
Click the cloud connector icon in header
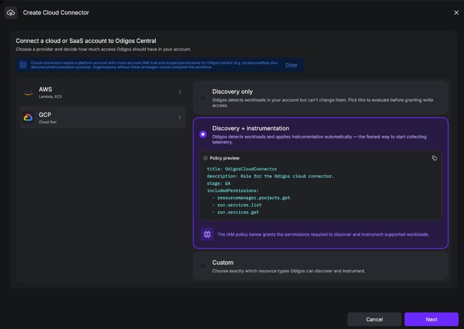pos(11,13)
